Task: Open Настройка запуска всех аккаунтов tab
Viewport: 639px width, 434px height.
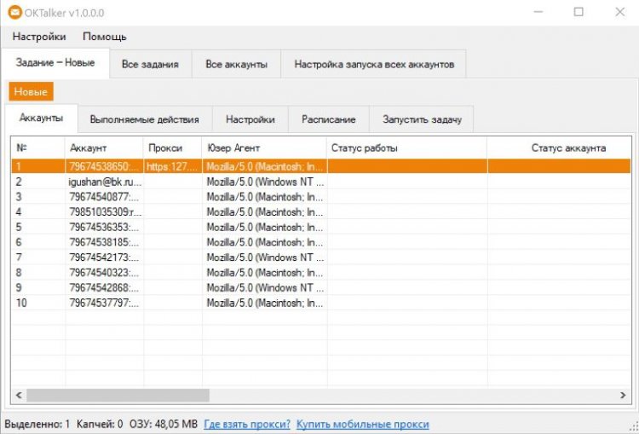Action: (x=374, y=64)
